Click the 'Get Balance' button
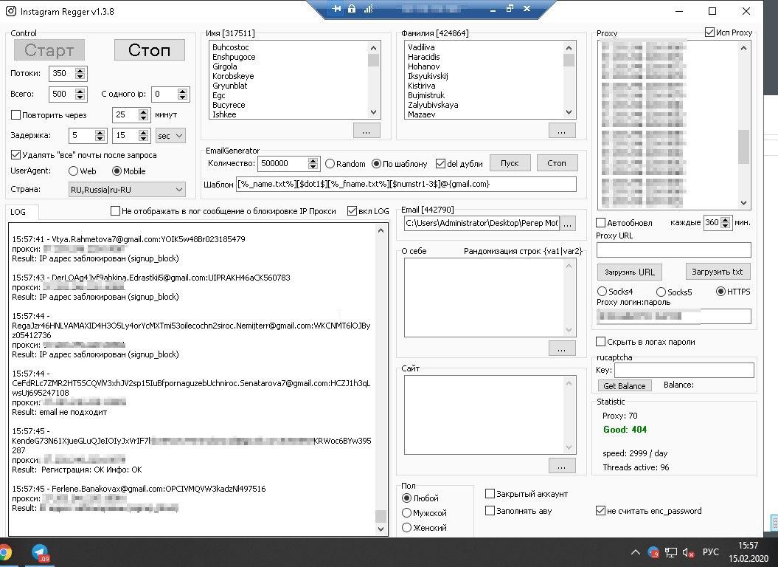778x567 pixels. click(624, 385)
